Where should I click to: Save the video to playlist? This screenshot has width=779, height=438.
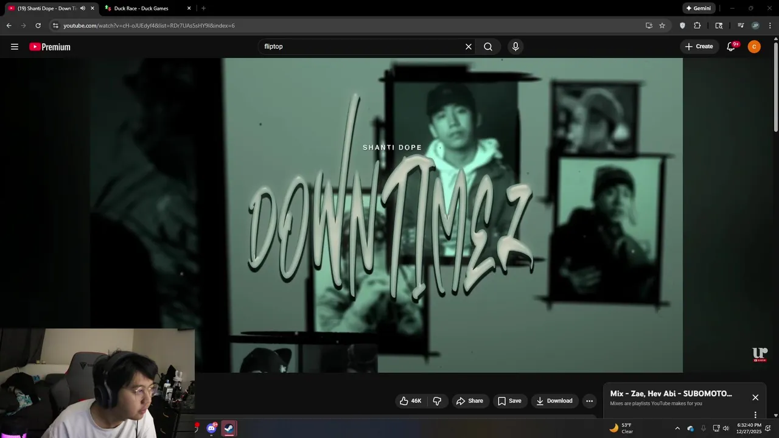pyautogui.click(x=509, y=401)
